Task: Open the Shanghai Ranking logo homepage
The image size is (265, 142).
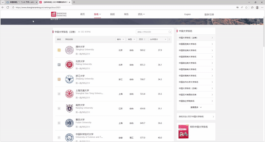Action: tap(59, 14)
